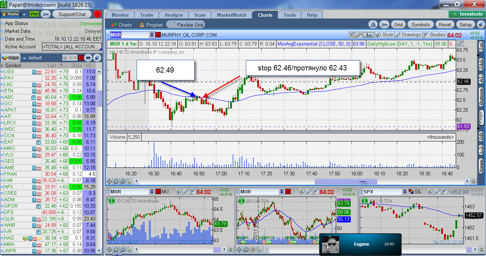486x256 pixels.
Task: Click the Grid button
Action: (398, 25)
